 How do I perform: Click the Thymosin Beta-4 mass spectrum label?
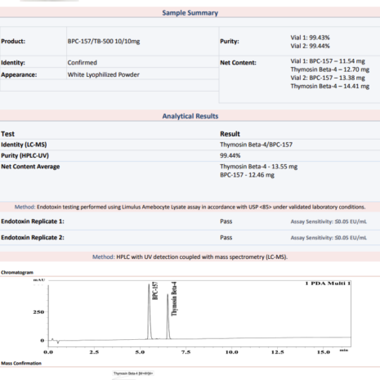133,373
